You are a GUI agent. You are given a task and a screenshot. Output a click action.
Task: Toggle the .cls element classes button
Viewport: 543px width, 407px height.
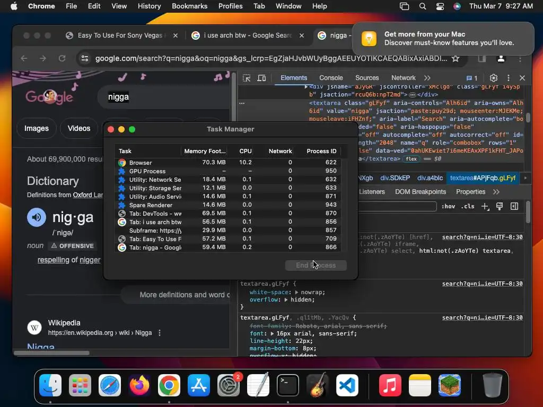click(468, 206)
